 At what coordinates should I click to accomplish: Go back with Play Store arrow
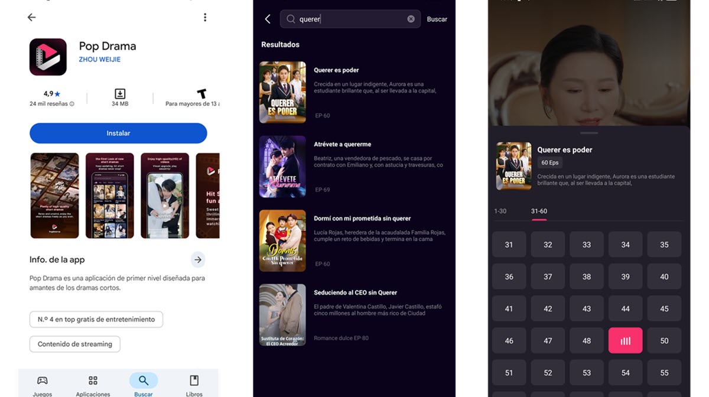(32, 18)
